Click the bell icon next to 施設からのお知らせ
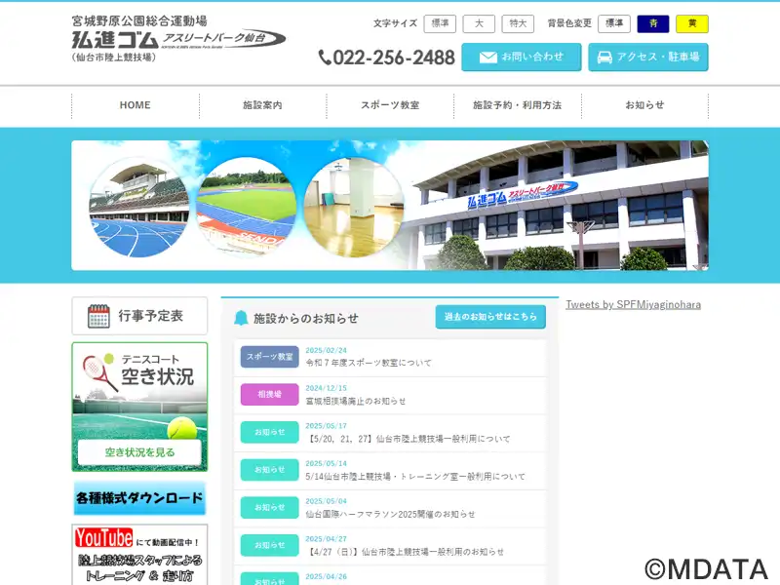 [241, 318]
